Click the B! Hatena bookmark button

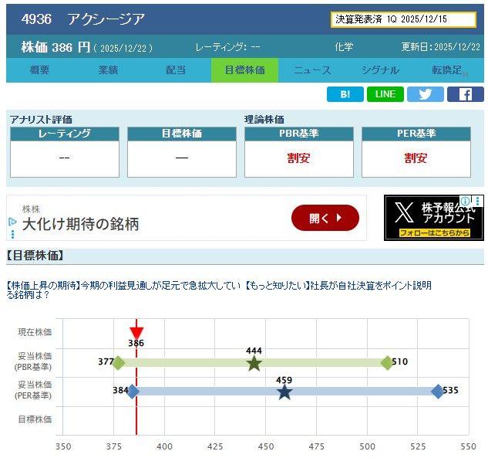tap(345, 94)
